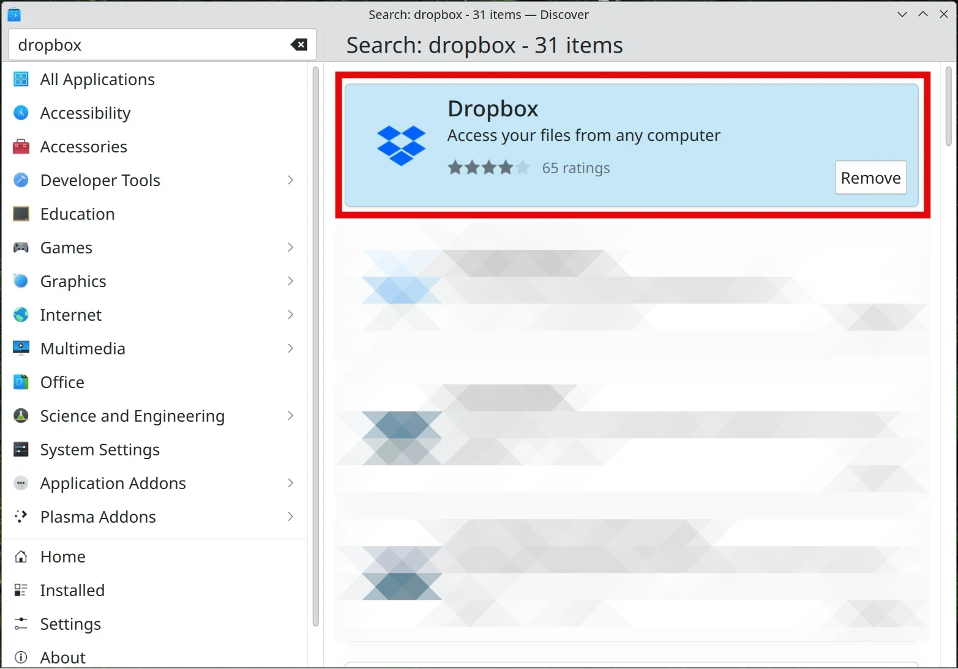Screen dimensions: 958x669
Task: Click the Application Addons icon
Action: 21,483
